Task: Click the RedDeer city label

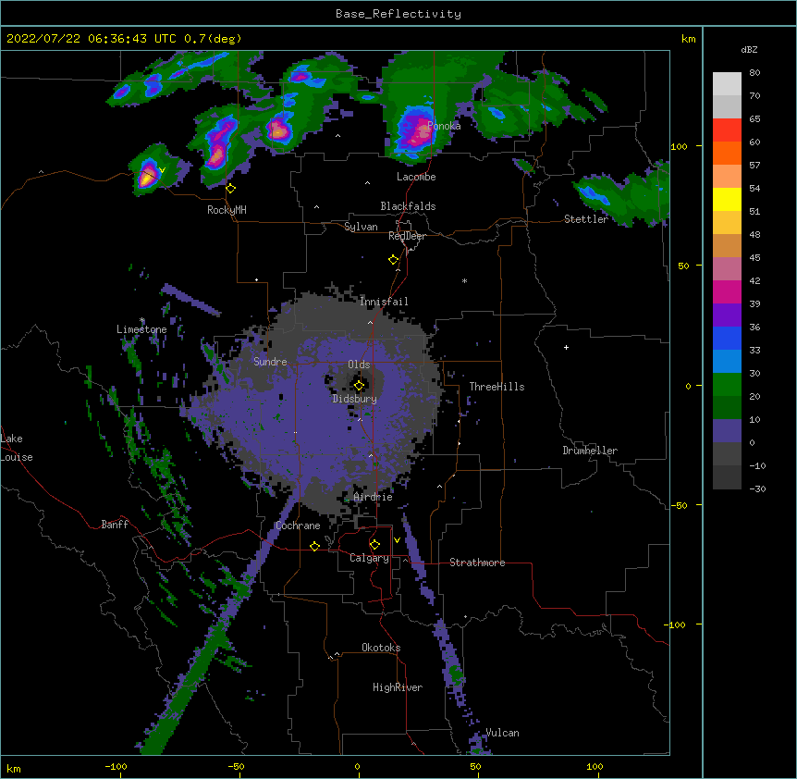Action: click(407, 236)
